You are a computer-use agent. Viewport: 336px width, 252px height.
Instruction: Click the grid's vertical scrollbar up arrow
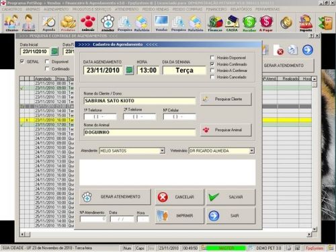pos(314,79)
